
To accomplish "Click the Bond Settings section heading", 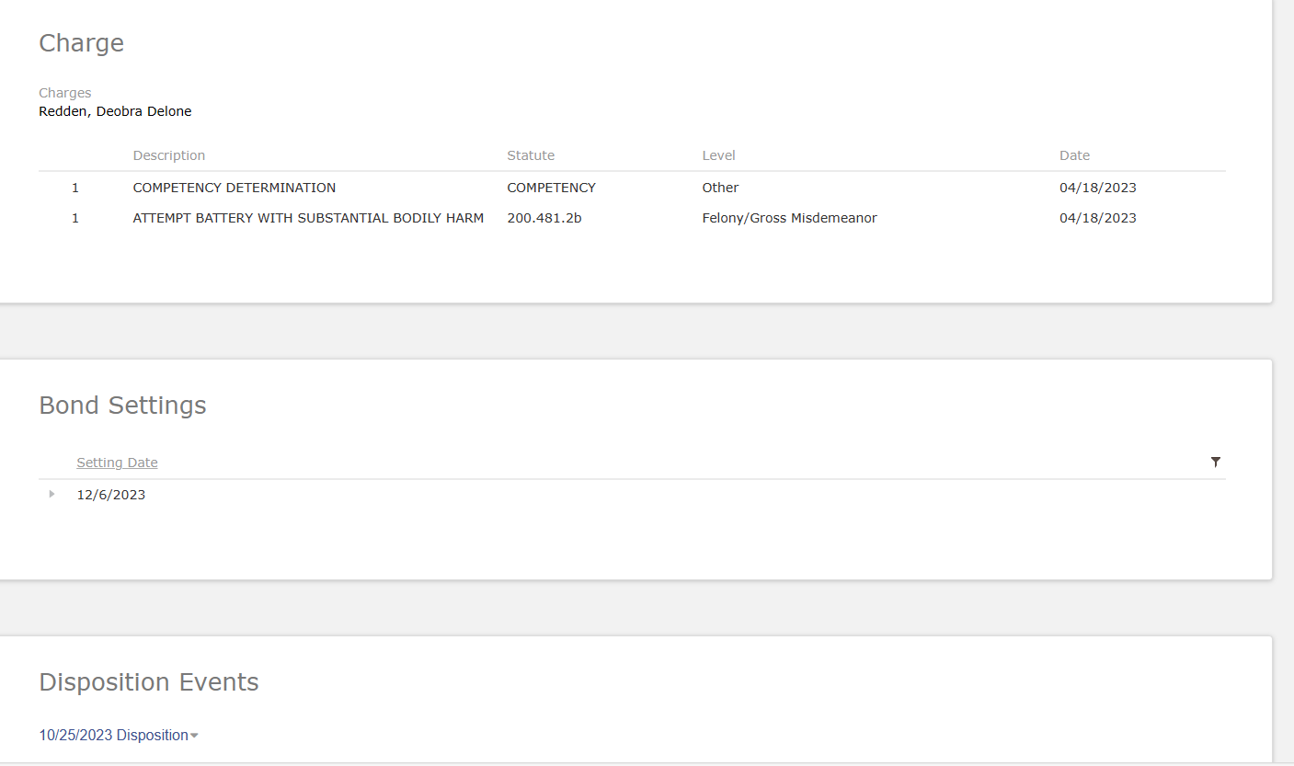I will 122,406.
